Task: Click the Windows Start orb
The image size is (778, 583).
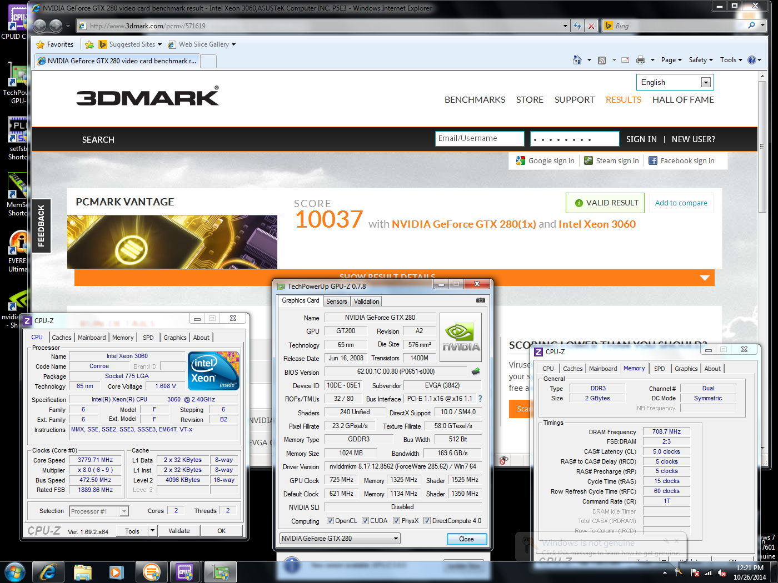Action: click(x=14, y=571)
